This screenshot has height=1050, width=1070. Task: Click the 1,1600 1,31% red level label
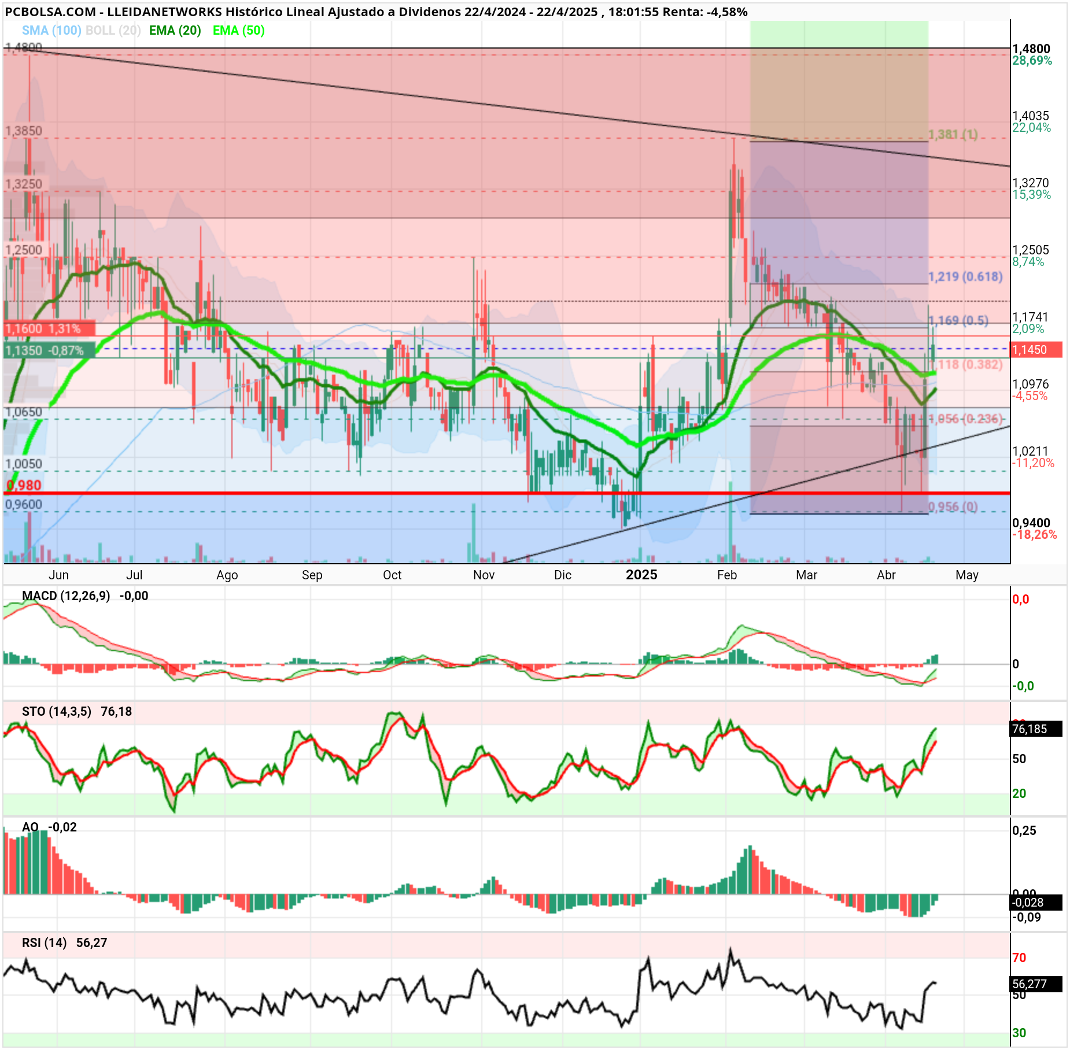point(49,329)
